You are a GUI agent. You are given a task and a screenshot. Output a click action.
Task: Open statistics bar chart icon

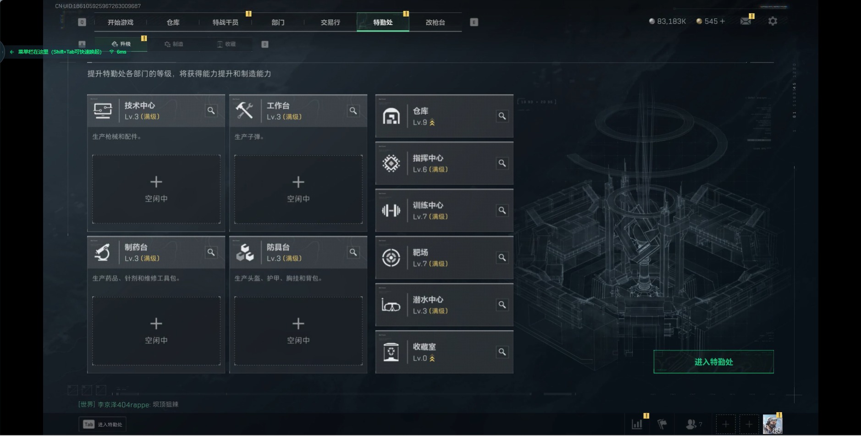[x=637, y=424]
